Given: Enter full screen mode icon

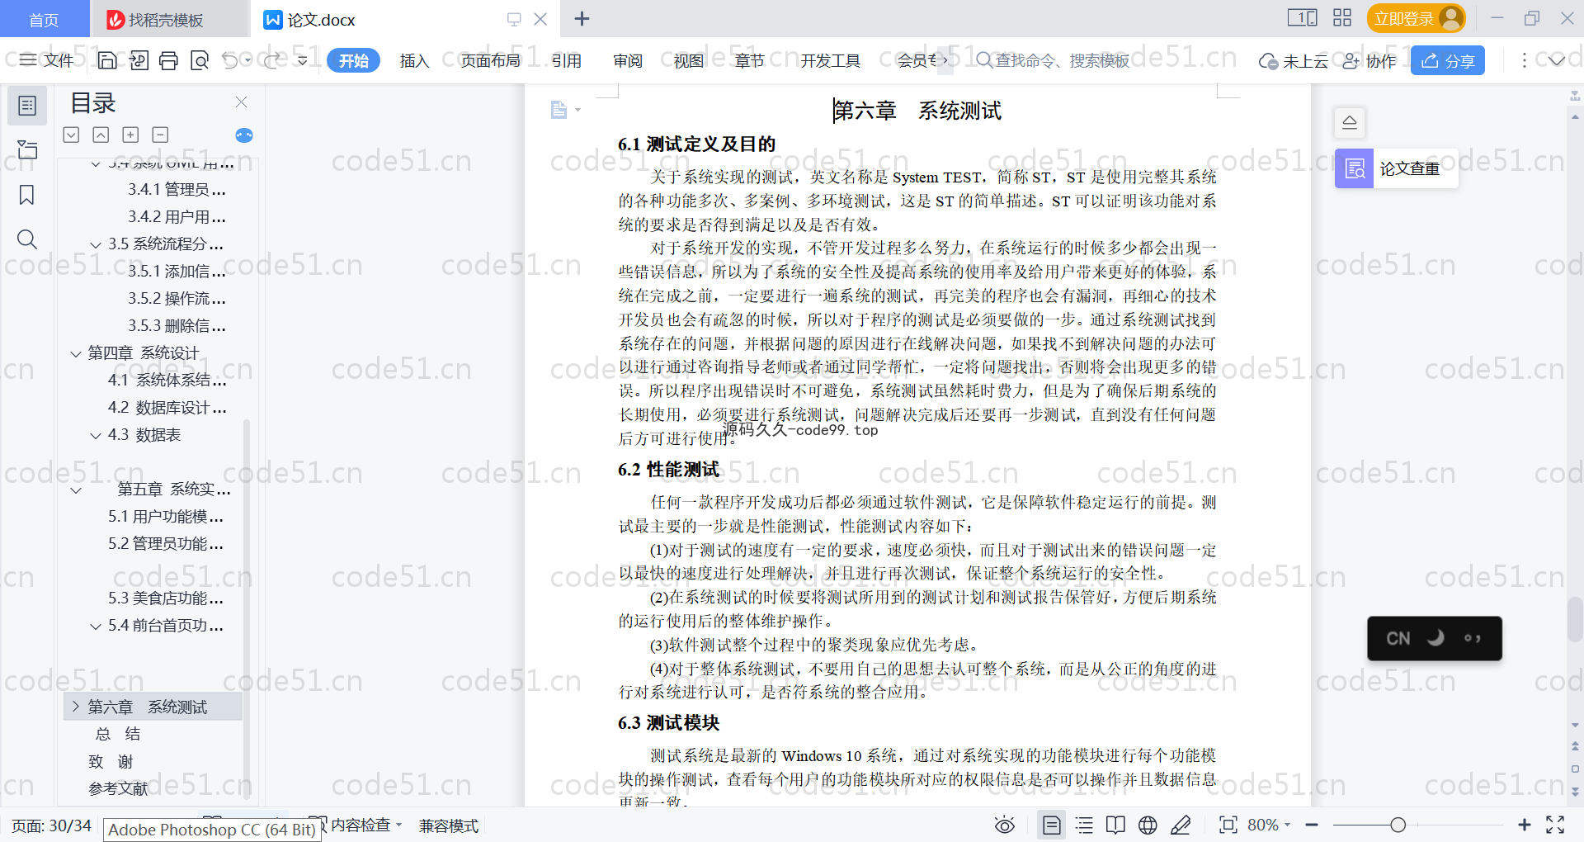Looking at the screenshot, I should [1555, 825].
